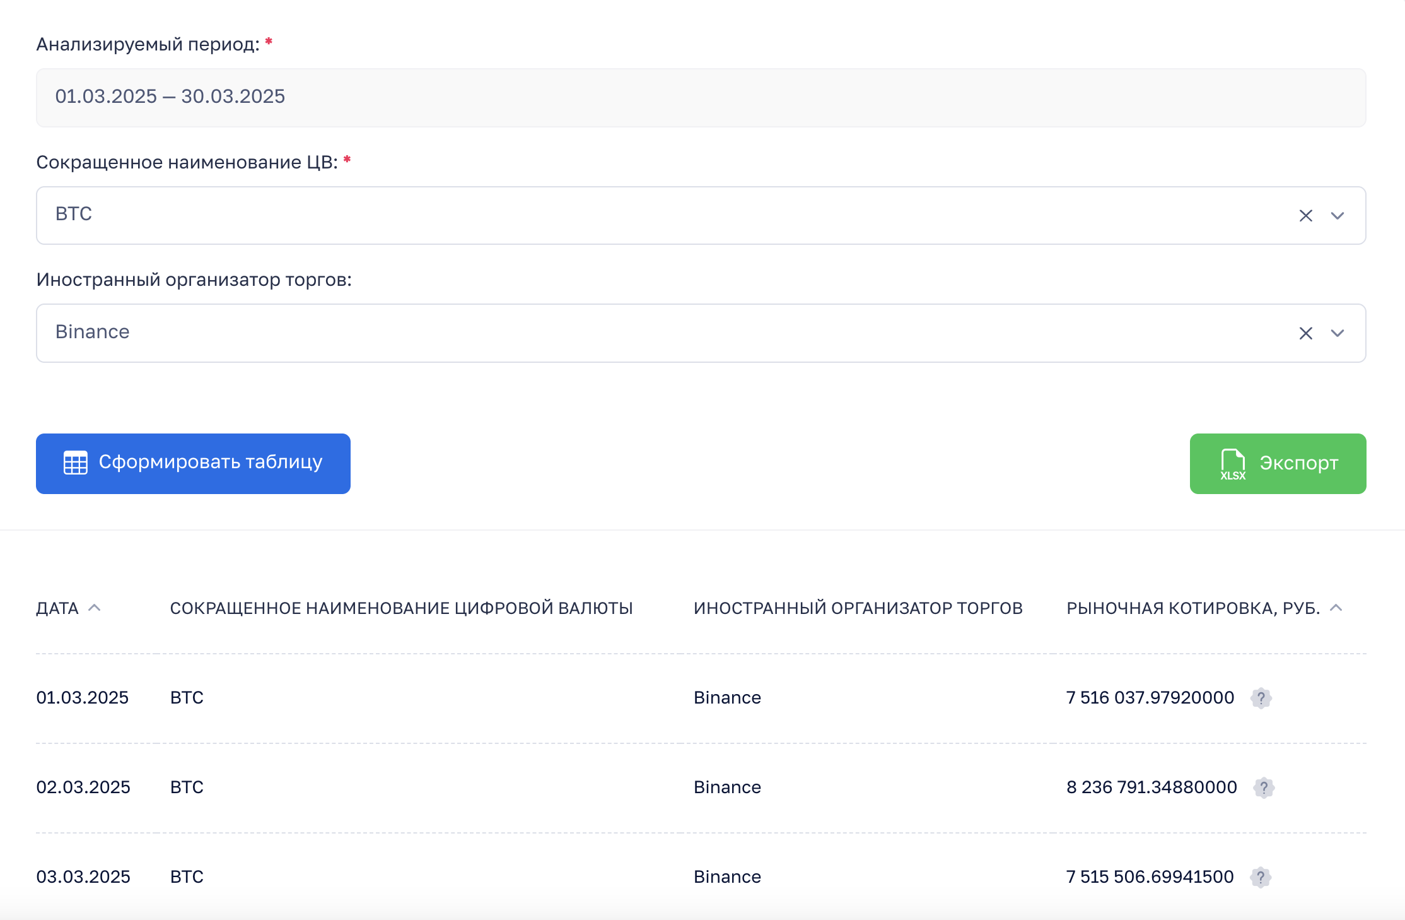Select the 01.03.2025 date cell
This screenshot has width=1405, height=920.
click(x=83, y=698)
